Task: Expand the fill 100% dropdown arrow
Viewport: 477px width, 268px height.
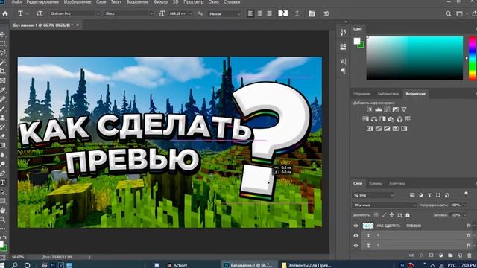Action: coord(464,215)
